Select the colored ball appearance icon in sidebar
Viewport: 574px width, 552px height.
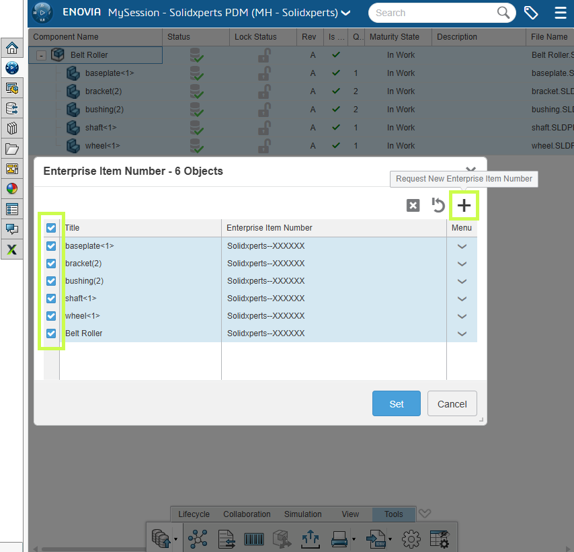pos(12,189)
